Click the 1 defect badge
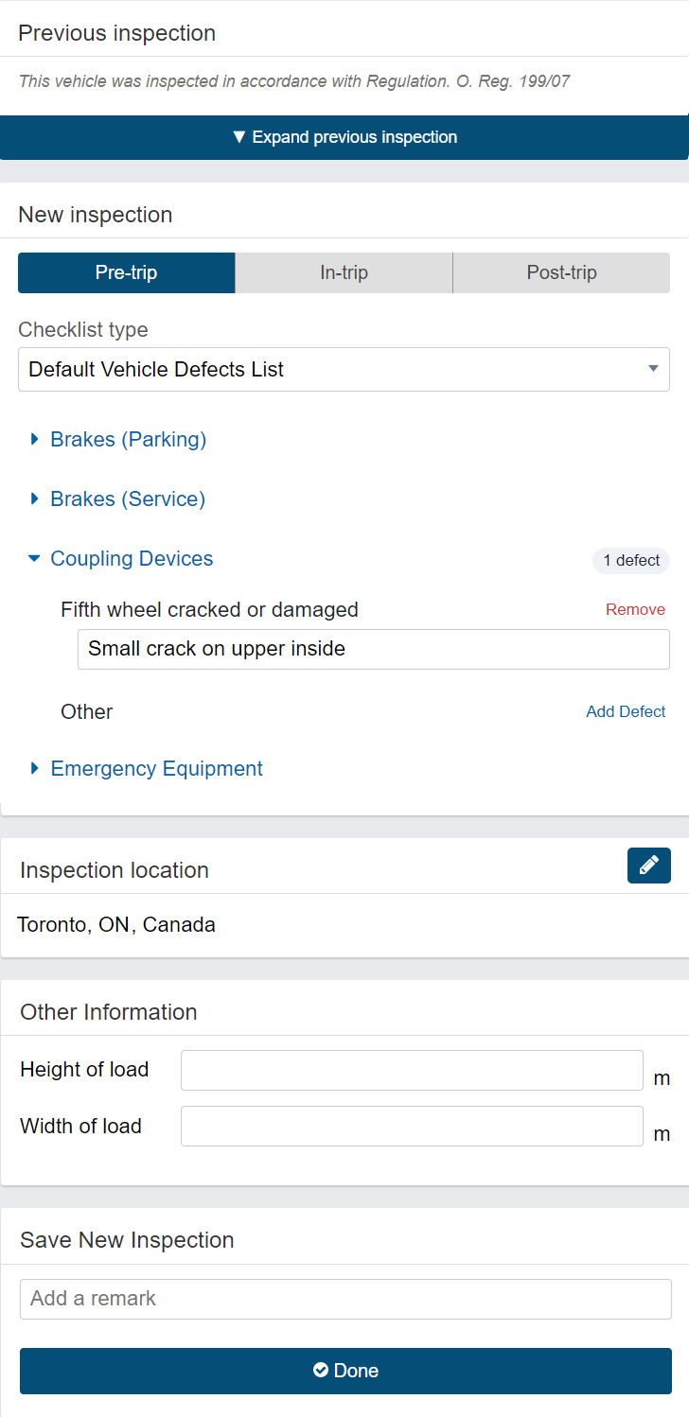Viewport: 689px width, 1417px height. 630,560
